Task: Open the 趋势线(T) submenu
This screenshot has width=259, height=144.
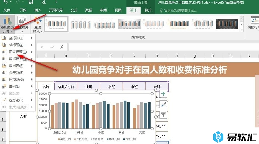Action: pyautogui.click(x=18, y=100)
